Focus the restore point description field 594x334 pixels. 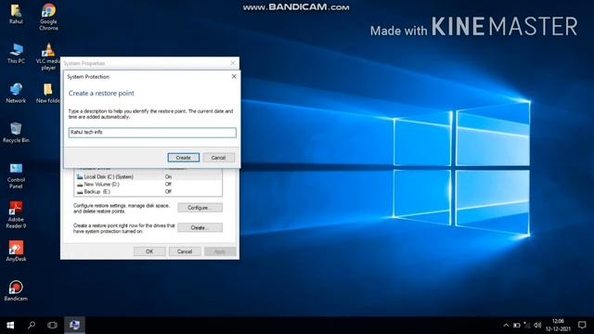click(x=152, y=132)
